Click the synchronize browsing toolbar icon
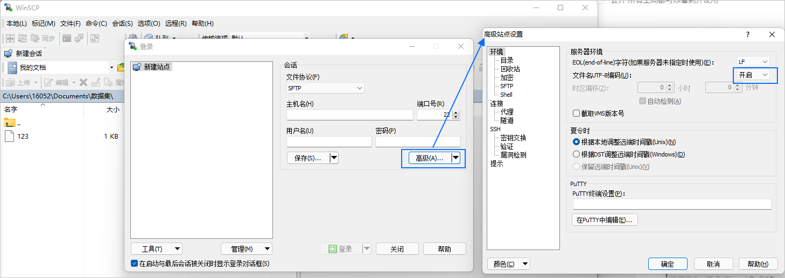 (x=23, y=38)
